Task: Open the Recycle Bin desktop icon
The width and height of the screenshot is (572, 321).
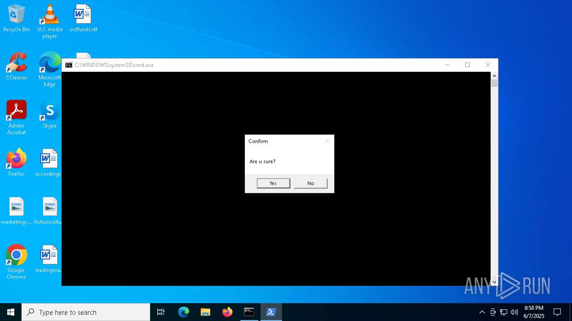Action: point(17,18)
